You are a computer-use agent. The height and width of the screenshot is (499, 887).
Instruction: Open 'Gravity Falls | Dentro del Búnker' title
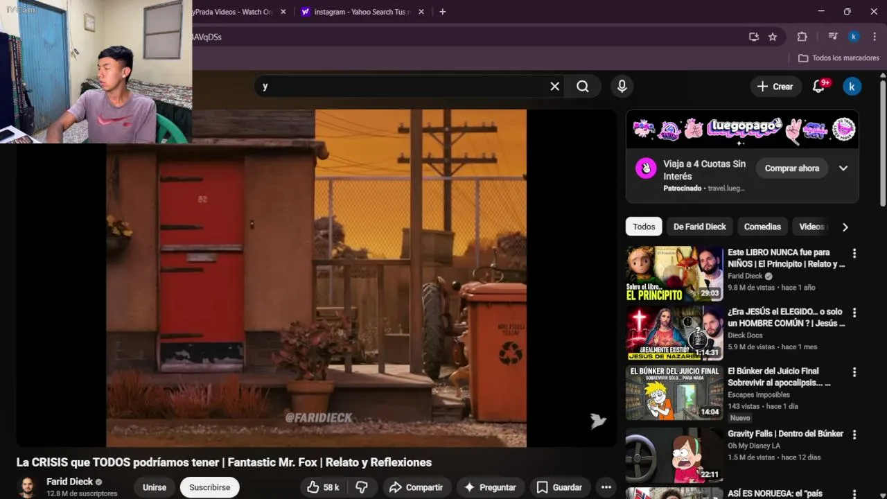(x=785, y=434)
